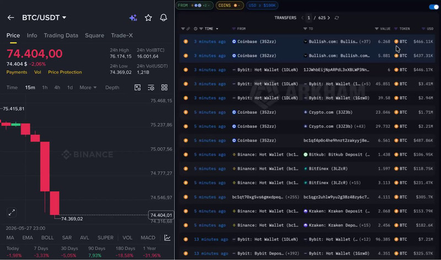Go back with the left arrow icon
The height and width of the screenshot is (260, 441).
(10, 18)
